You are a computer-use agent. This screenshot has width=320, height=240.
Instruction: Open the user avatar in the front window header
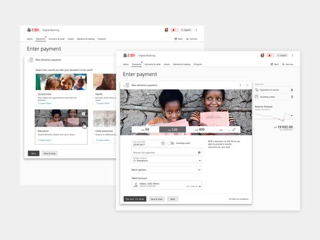click(x=262, y=55)
